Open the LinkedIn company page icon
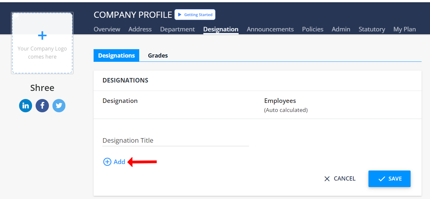The height and width of the screenshot is (199, 430). point(26,105)
